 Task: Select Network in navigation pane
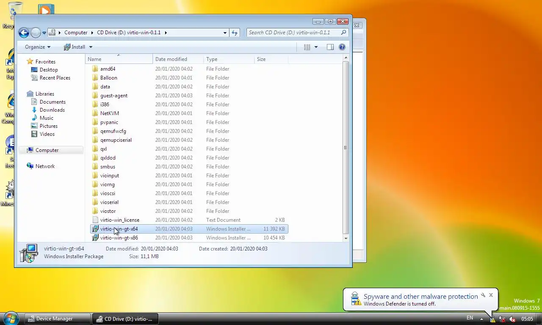(x=45, y=166)
